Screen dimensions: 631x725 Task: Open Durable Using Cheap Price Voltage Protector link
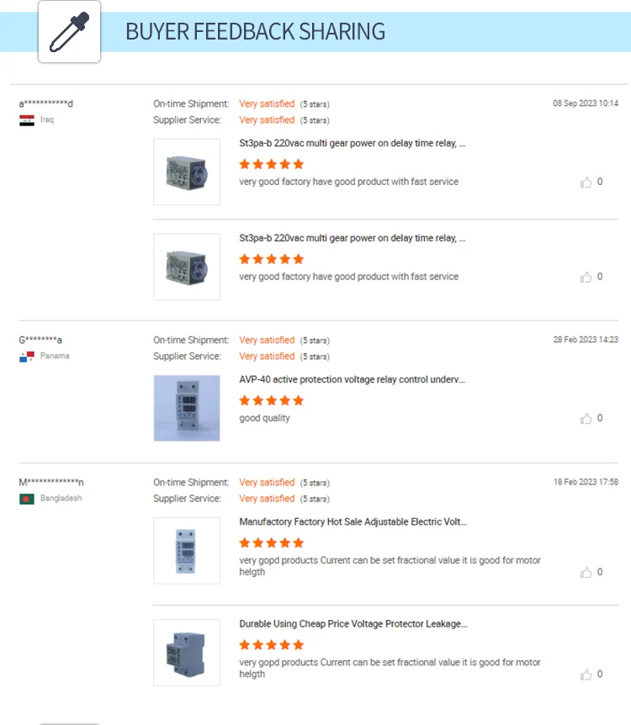coord(353,624)
